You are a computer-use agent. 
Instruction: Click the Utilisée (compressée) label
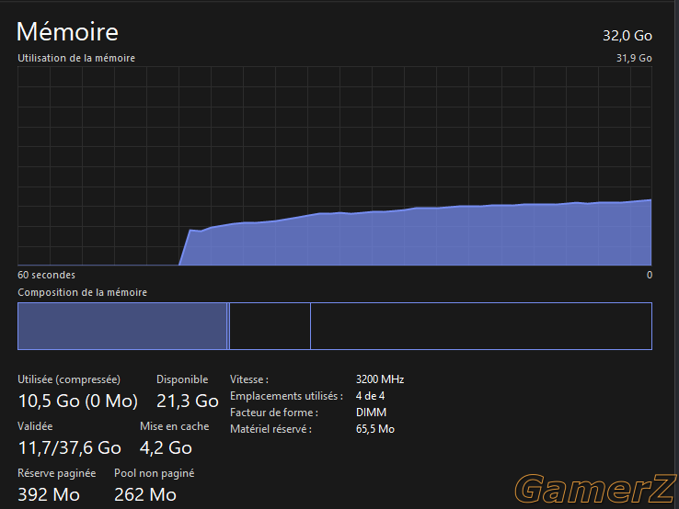point(69,379)
